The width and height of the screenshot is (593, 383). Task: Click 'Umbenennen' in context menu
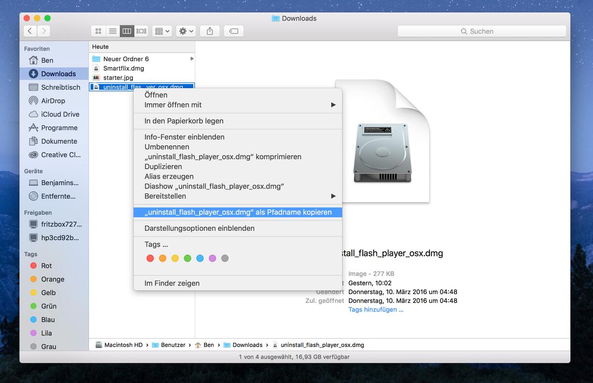coord(167,147)
